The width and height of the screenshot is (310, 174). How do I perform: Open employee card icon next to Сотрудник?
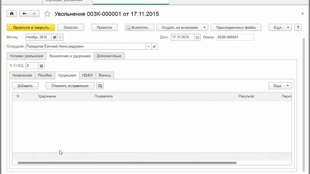155,46
